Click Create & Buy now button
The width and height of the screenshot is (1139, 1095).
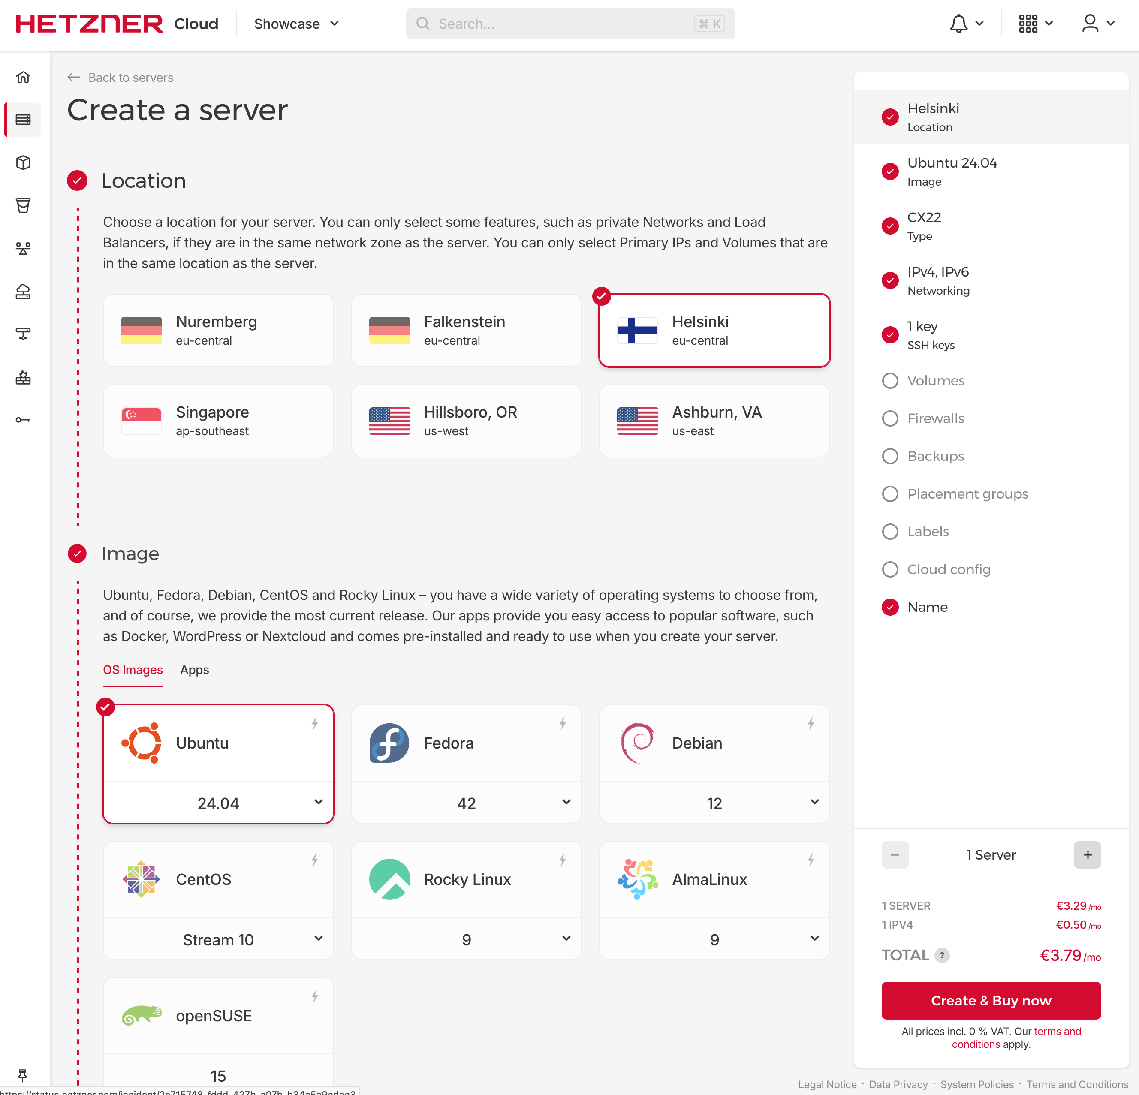coord(991,1000)
